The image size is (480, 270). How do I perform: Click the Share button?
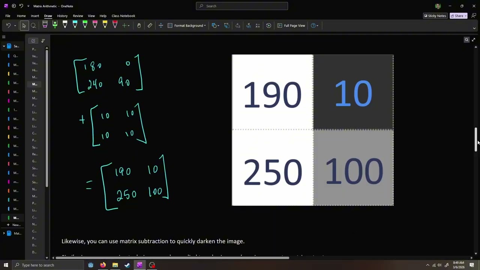click(x=458, y=16)
